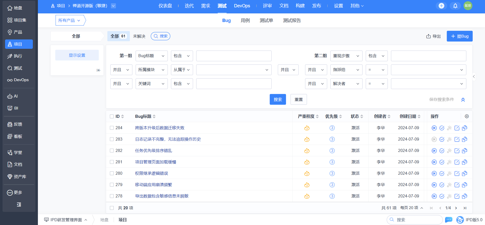The width and height of the screenshot is (485, 225).
Task: Open the Bug标题 field dropdown
Action: point(152,56)
